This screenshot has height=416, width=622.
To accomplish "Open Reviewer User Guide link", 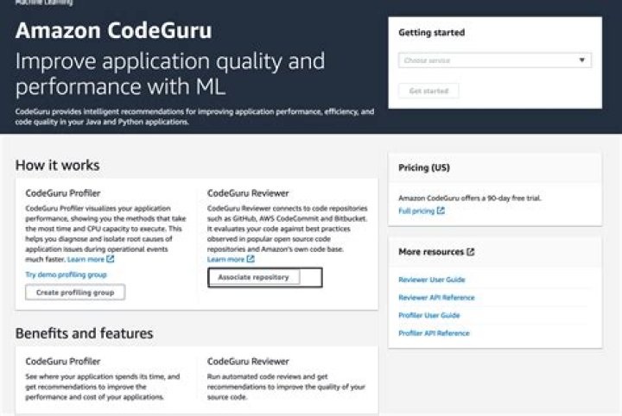I will (x=432, y=280).
